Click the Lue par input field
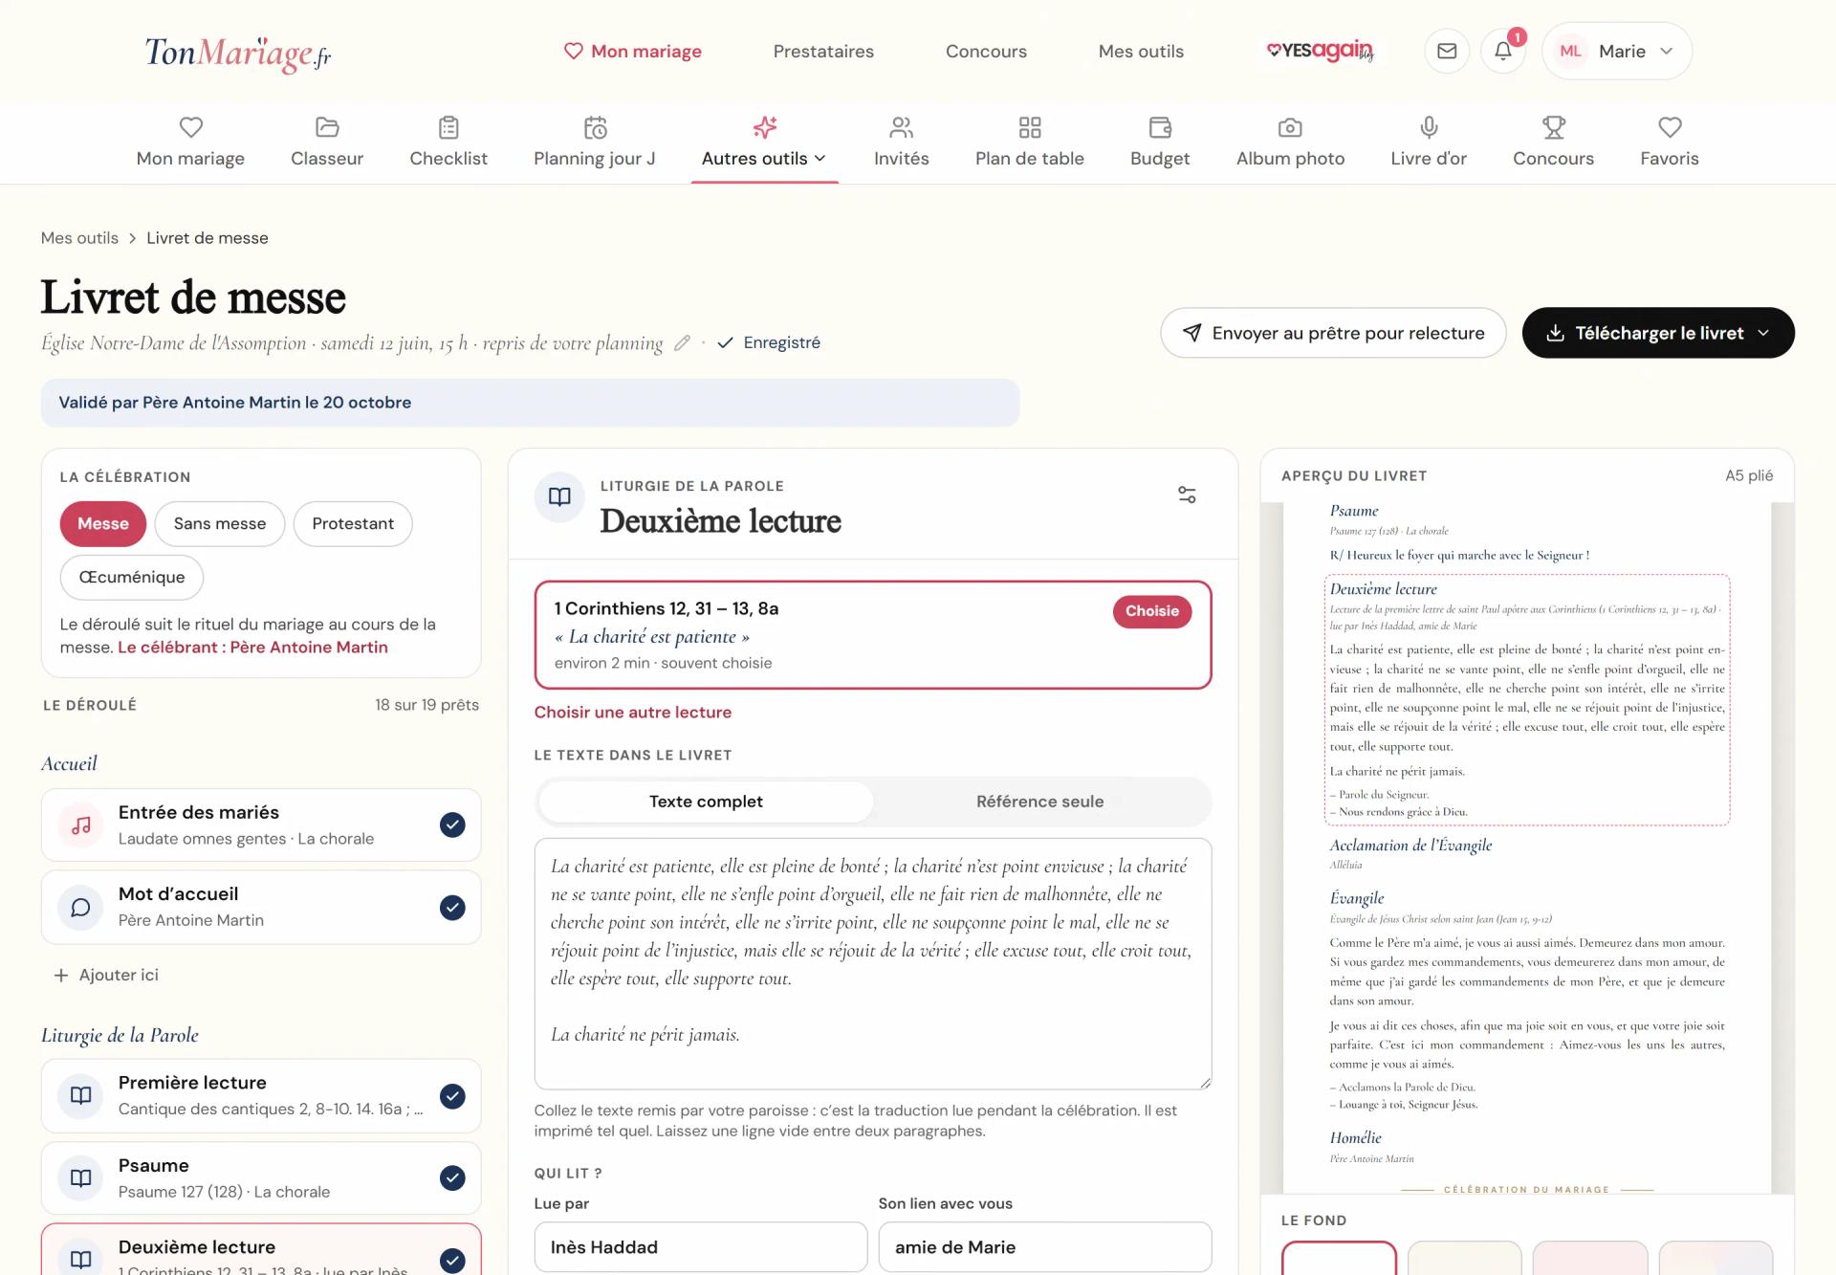 pos(701,1246)
